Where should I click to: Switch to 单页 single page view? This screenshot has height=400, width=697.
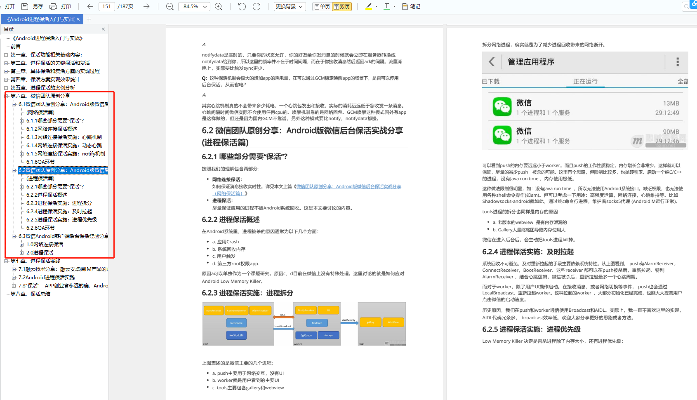pos(322,7)
